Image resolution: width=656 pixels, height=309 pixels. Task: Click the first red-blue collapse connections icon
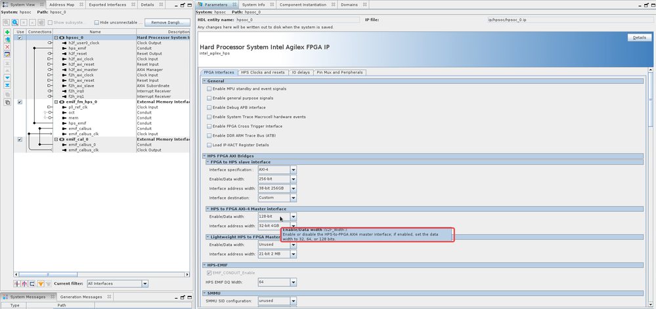point(17,283)
